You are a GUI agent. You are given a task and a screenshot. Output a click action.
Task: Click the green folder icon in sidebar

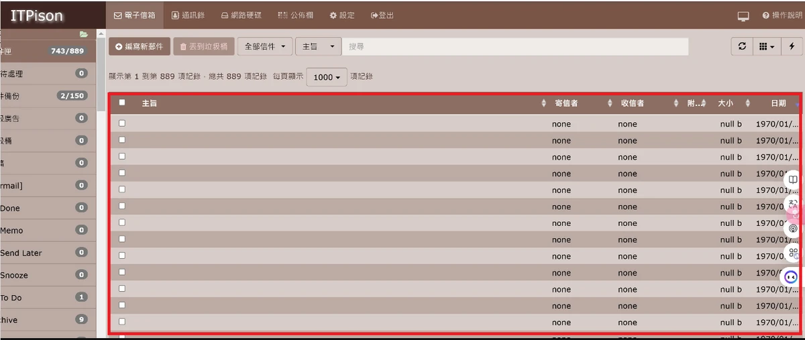[x=84, y=34]
